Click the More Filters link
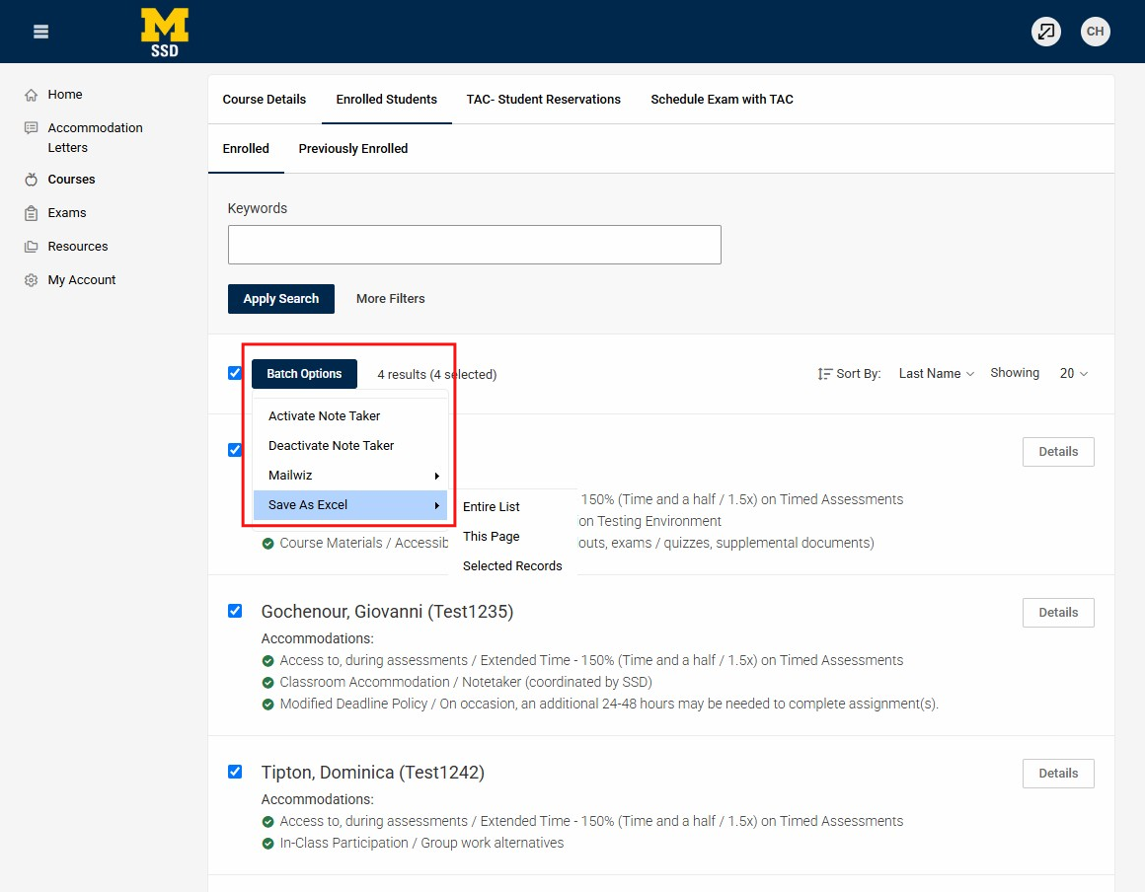Screen dimensions: 1145x892 coord(390,299)
